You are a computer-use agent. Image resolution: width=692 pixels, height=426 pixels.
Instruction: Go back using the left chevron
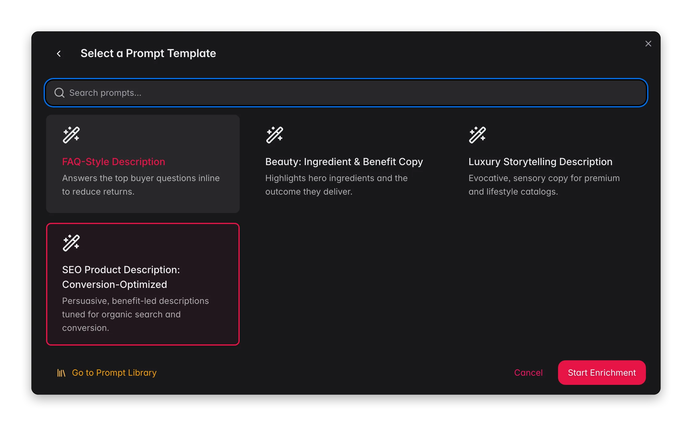point(59,54)
